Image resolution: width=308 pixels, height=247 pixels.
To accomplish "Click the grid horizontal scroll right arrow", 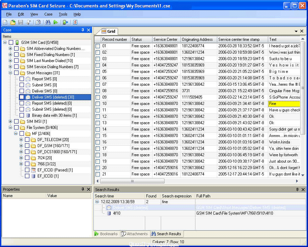I will [297, 181].
